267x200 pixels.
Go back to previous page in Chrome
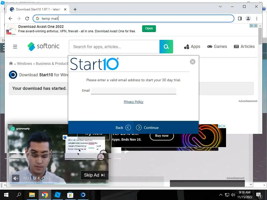click(10, 18)
